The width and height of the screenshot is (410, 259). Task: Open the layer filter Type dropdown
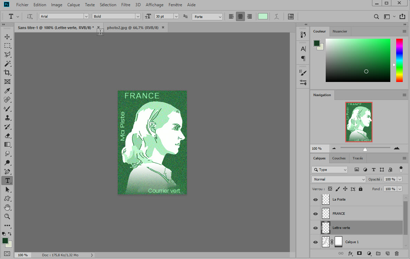(330, 170)
